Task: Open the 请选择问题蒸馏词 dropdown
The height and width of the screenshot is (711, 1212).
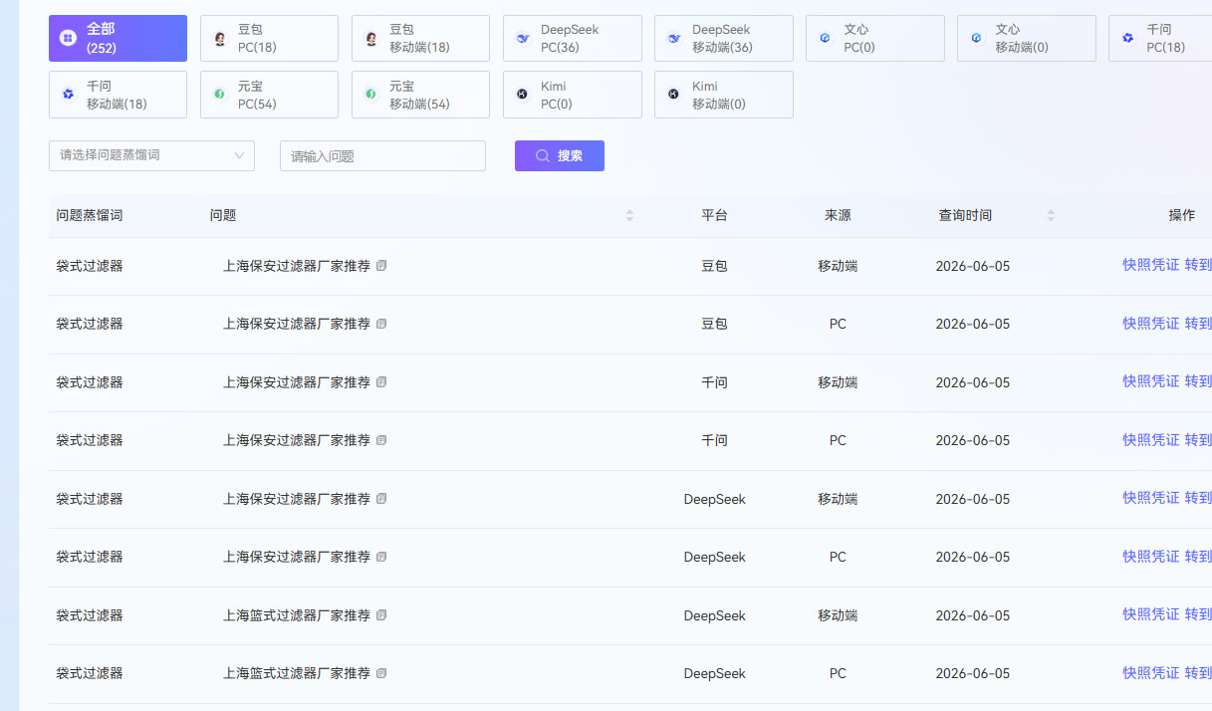Action: (x=151, y=155)
